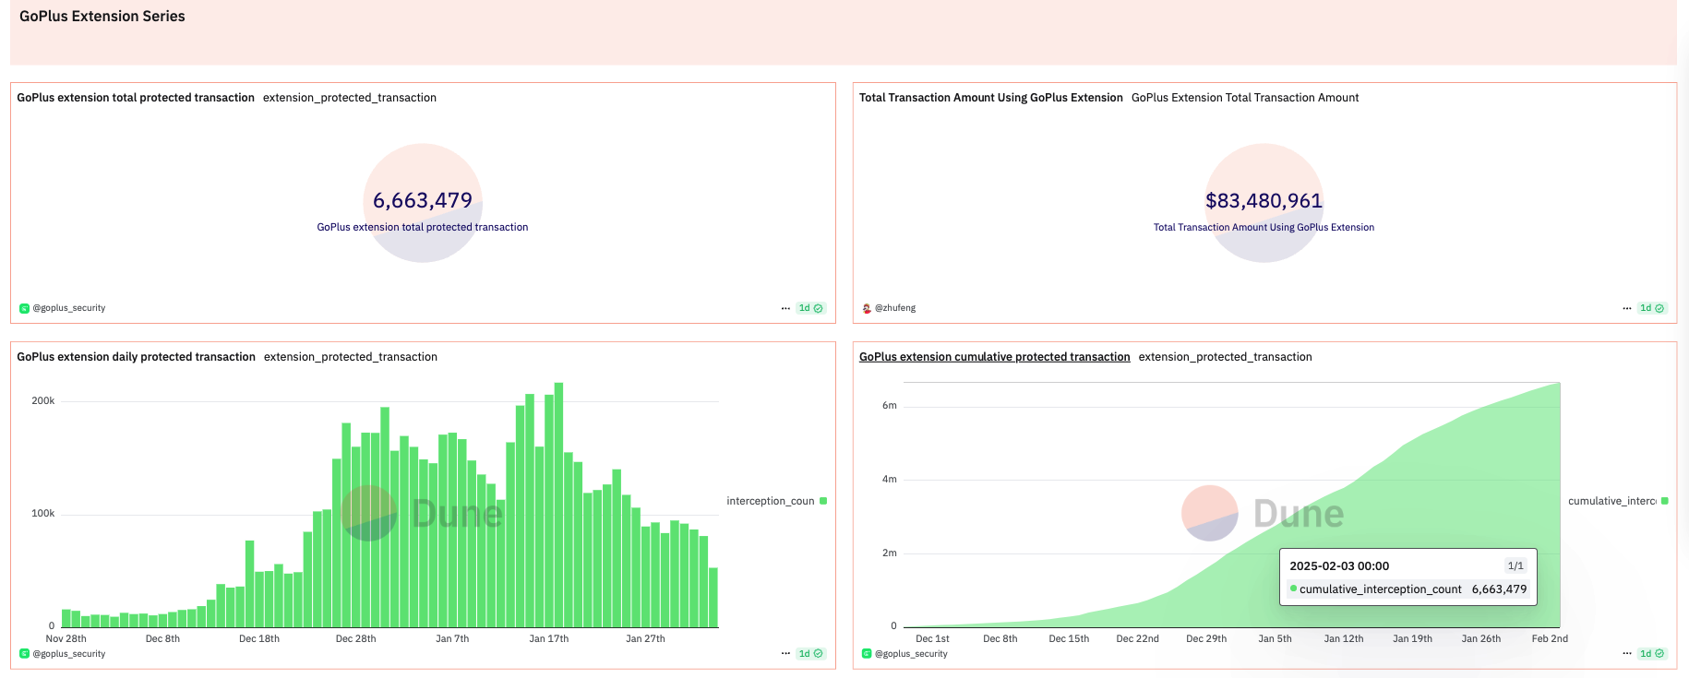
Task: Click 1d refresh badge in daily protected transaction panel
Action: (810, 654)
